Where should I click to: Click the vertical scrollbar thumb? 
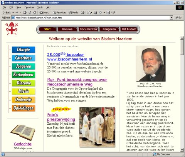[182, 47]
